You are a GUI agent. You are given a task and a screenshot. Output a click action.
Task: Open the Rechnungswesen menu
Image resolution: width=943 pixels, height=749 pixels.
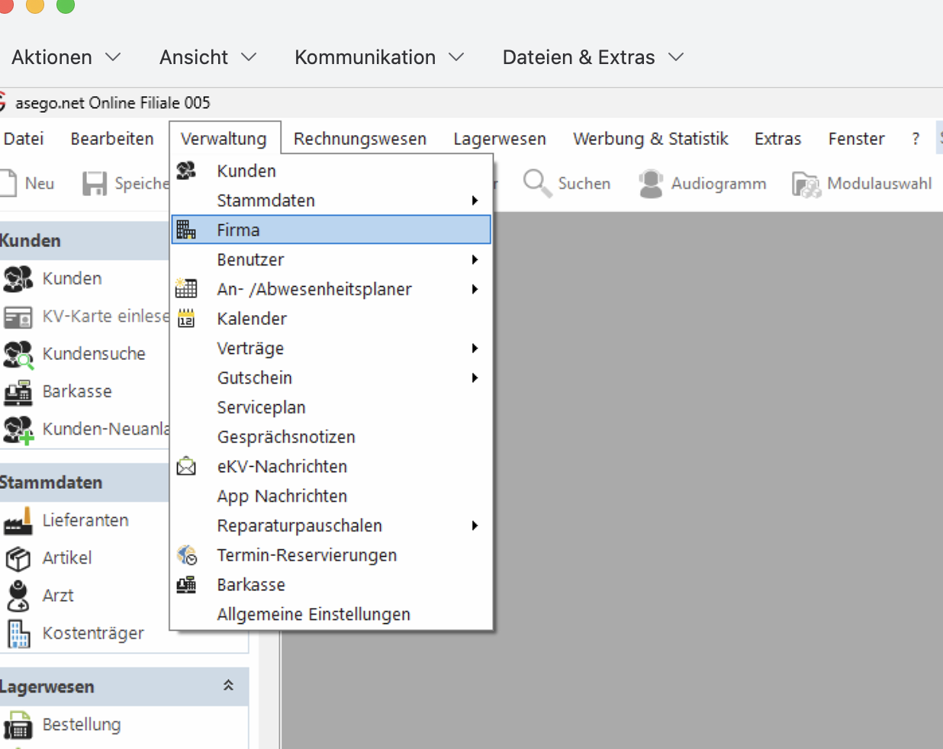[359, 139]
